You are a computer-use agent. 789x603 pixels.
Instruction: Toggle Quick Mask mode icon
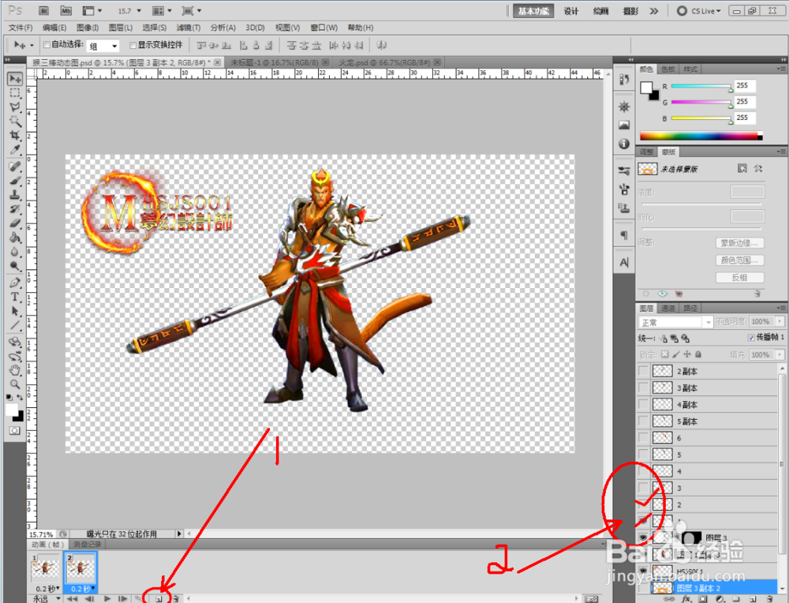(14, 431)
